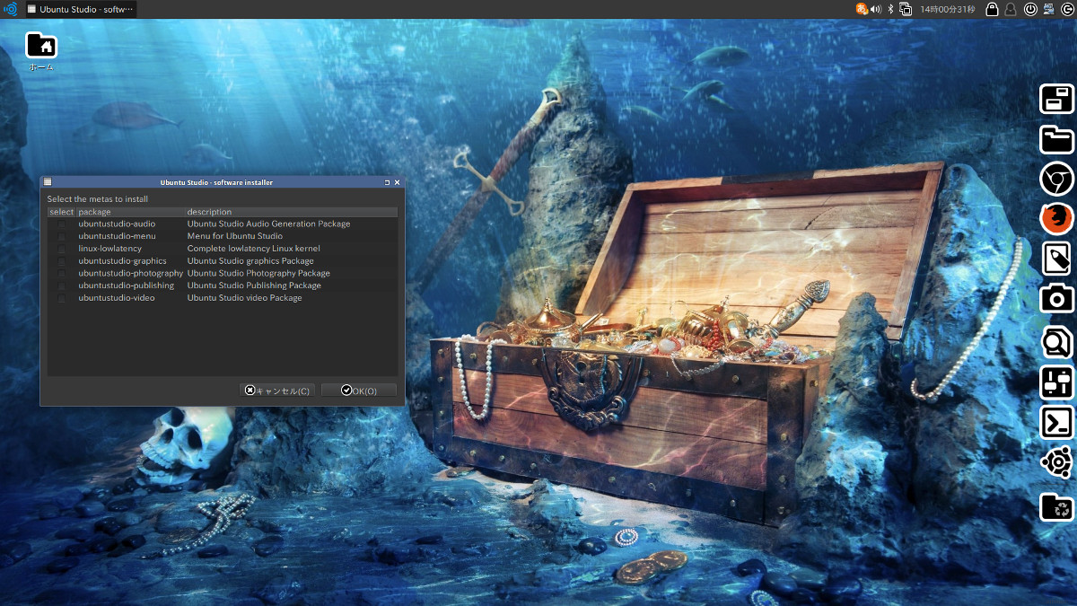This screenshot has width=1077, height=606.
Task: Close the software installer dialog
Action: tap(398, 182)
